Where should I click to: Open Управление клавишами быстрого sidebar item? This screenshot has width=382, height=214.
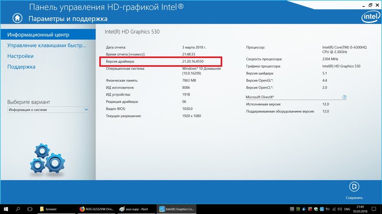tap(46, 45)
